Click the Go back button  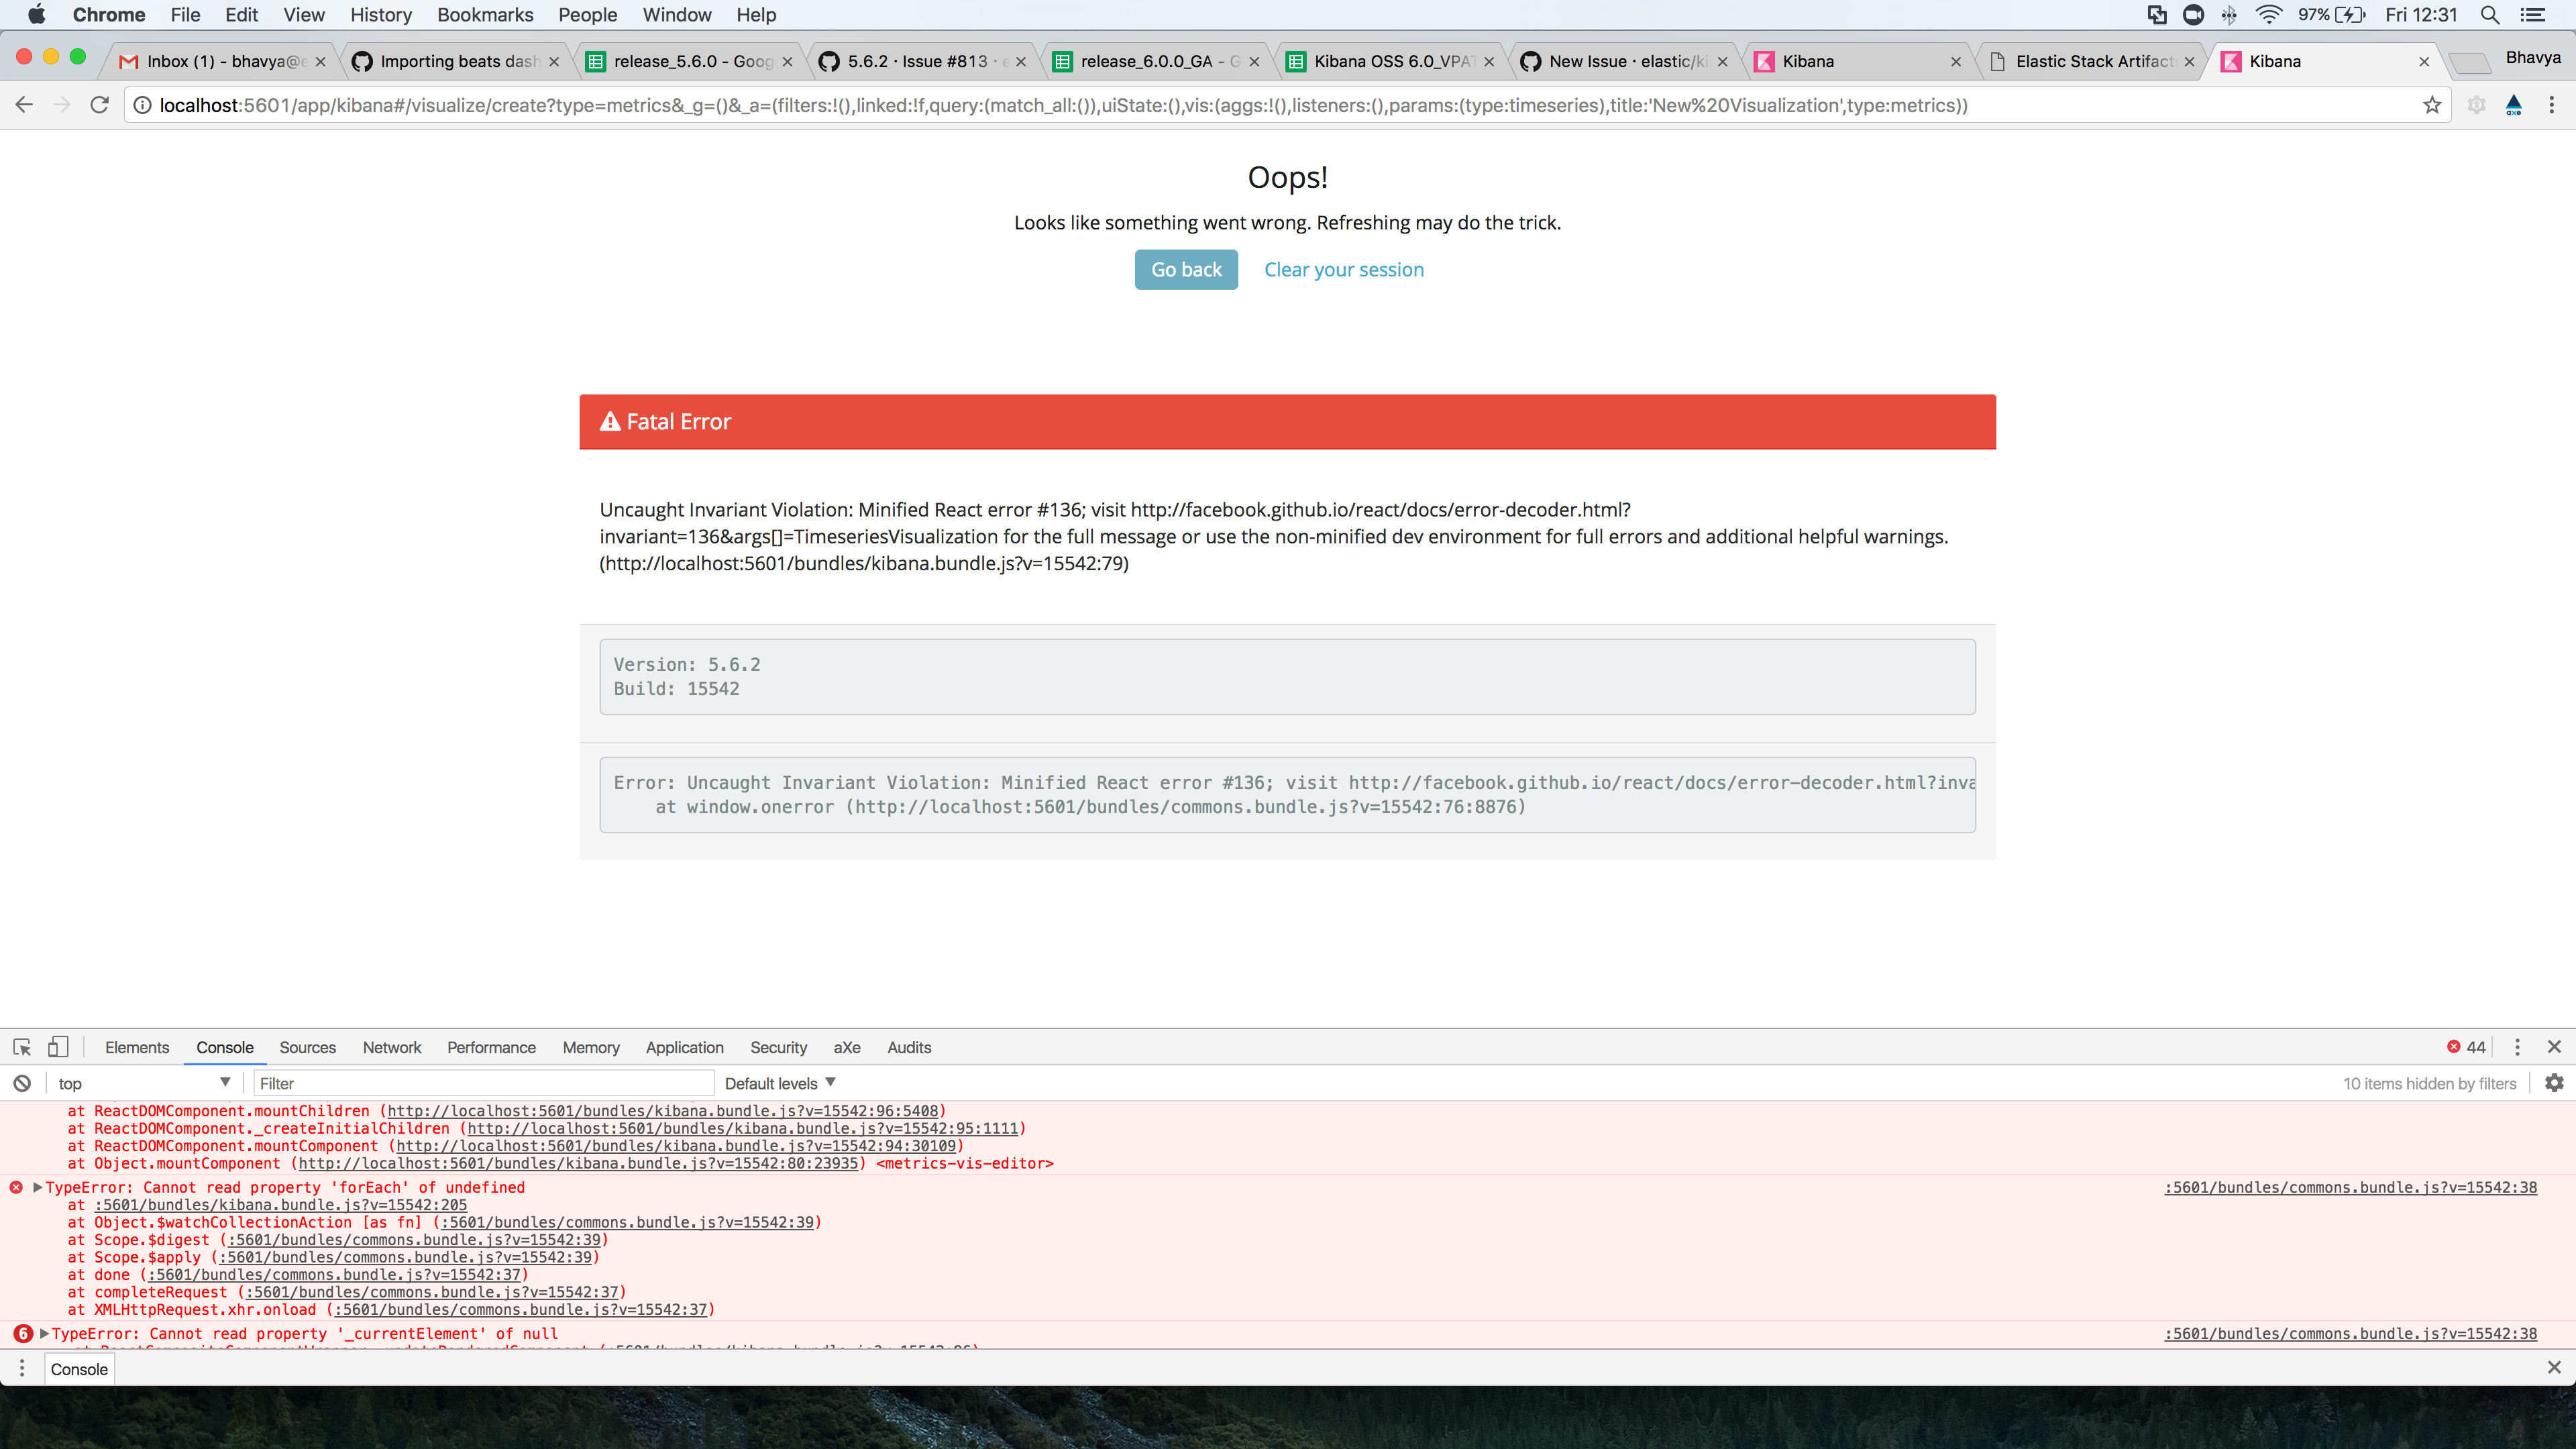pyautogui.click(x=1186, y=269)
